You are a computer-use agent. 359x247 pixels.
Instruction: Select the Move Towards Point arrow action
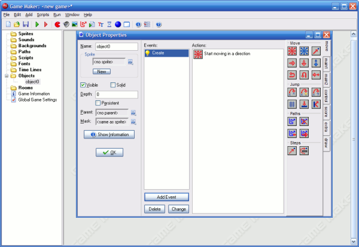point(316,51)
